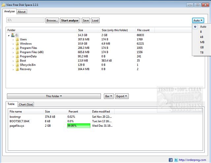211x163 pixels.
Task: Choose TB unit from the dropdown menu
Action: pyautogui.click(x=202, y=52)
